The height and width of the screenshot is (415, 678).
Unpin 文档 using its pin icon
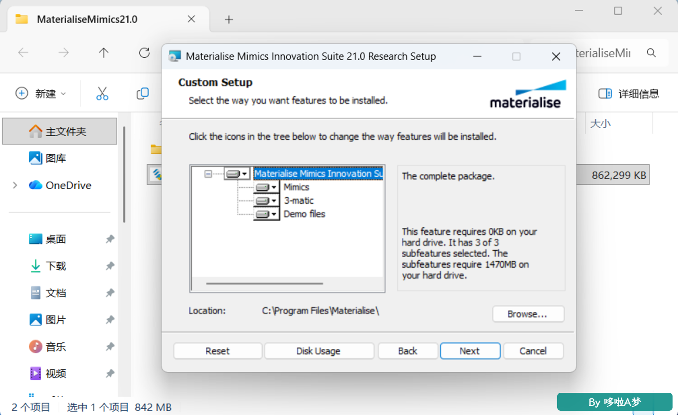(x=110, y=293)
